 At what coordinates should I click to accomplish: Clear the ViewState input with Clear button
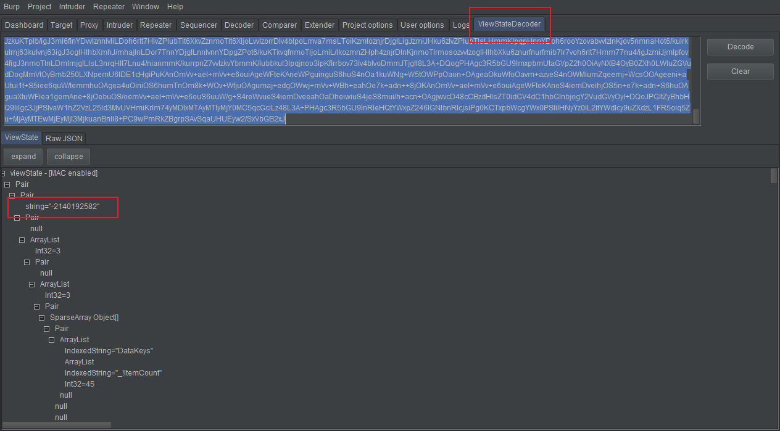[x=739, y=72]
